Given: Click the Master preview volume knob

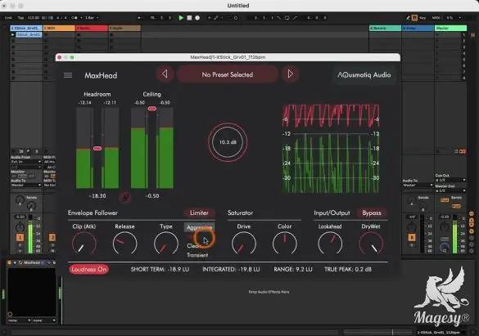Looking at the screenshot, I should pos(444,248).
